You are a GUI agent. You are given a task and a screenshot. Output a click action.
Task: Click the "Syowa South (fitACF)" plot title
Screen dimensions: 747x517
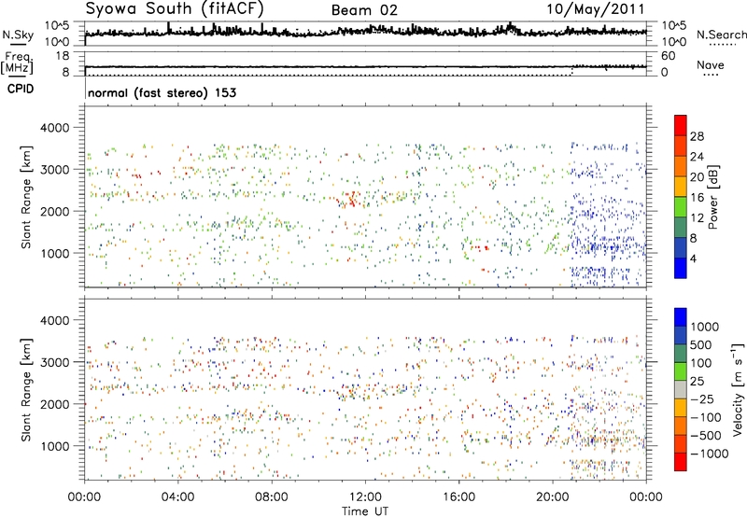pos(175,9)
